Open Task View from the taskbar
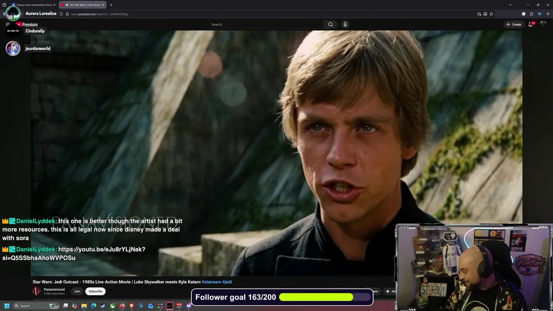The height and width of the screenshot is (311, 553). point(65,306)
